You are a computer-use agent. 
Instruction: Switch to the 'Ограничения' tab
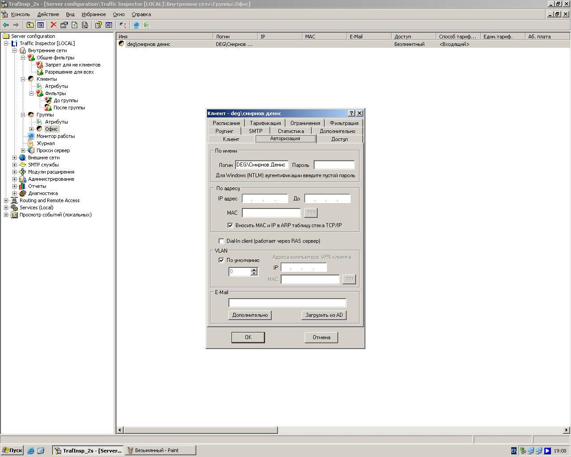point(305,123)
